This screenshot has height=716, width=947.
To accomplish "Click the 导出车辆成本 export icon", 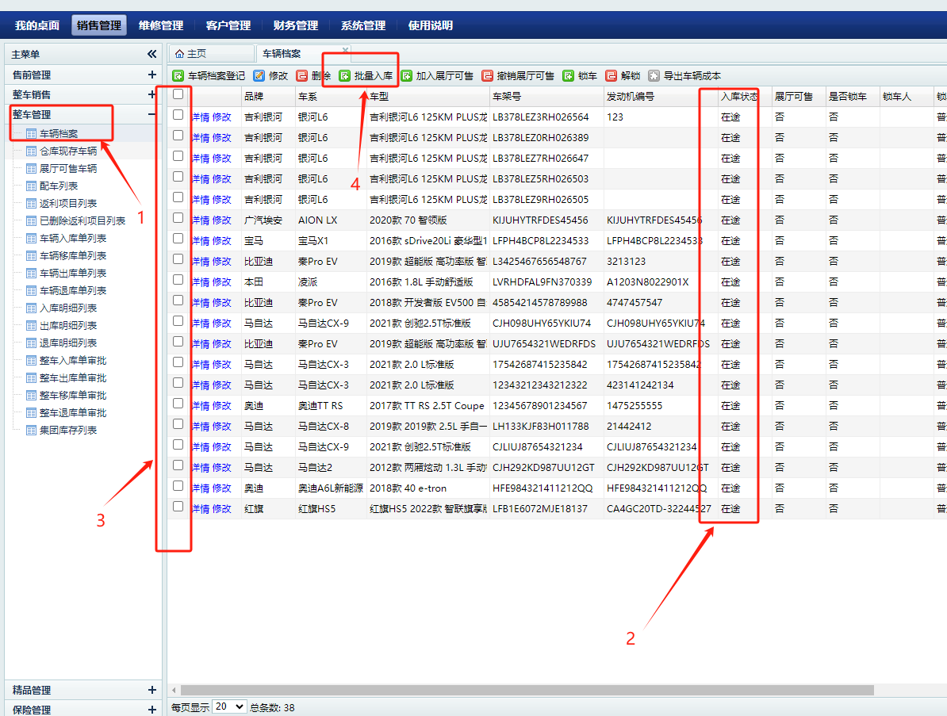I will pyautogui.click(x=654, y=76).
